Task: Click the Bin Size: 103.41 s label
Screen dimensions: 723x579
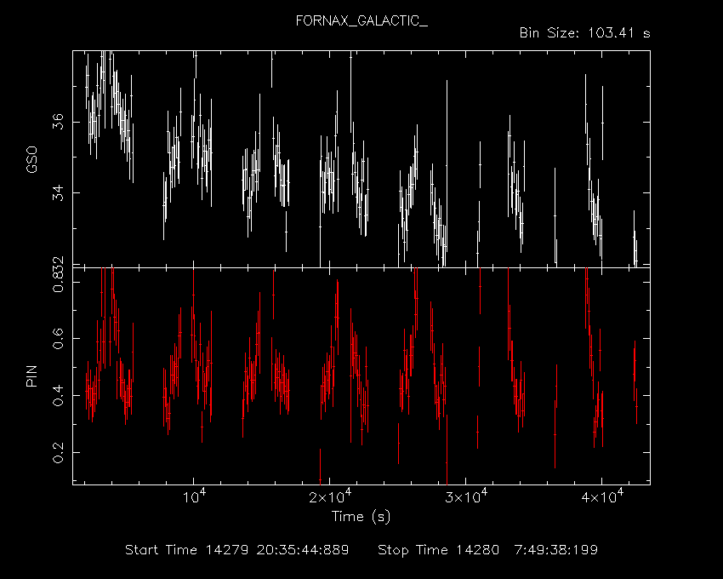Action: tap(584, 33)
